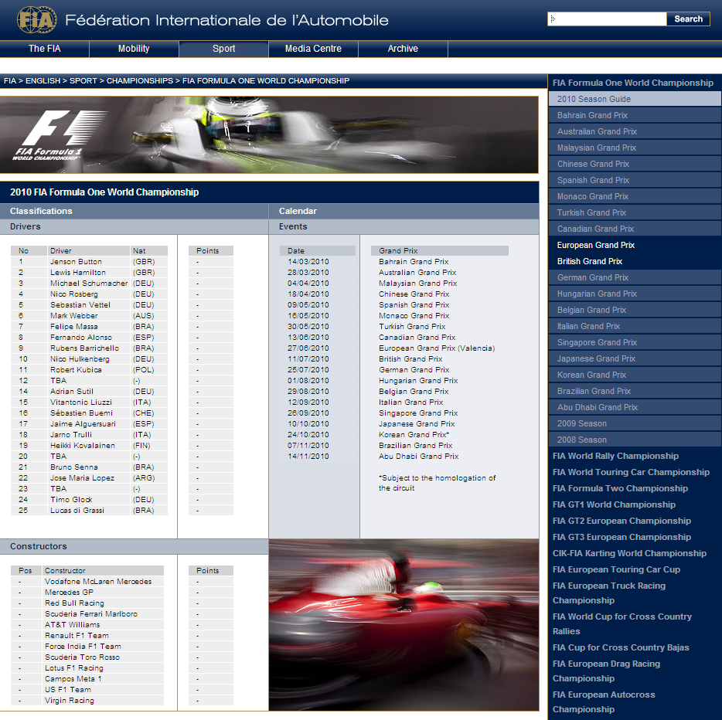Open the Archive menu tab
The width and height of the screenshot is (722, 720).
403,49
